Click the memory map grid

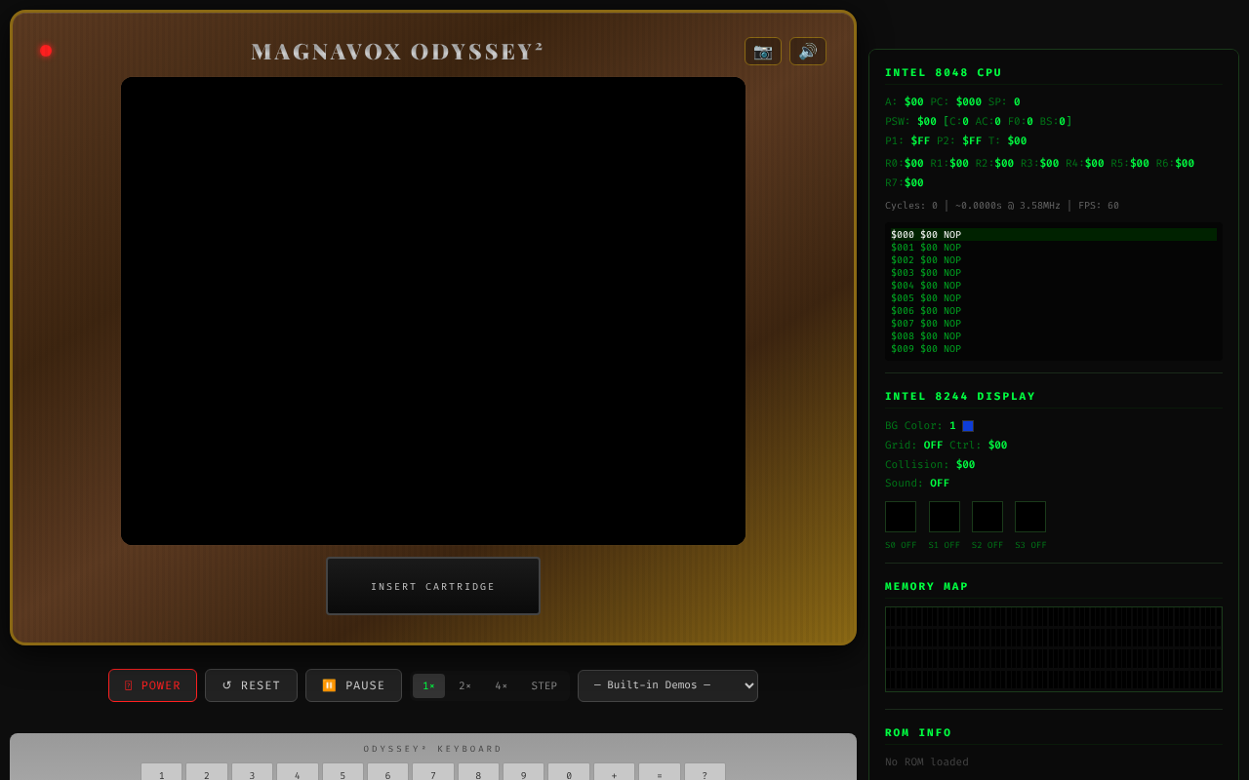click(x=1053, y=649)
